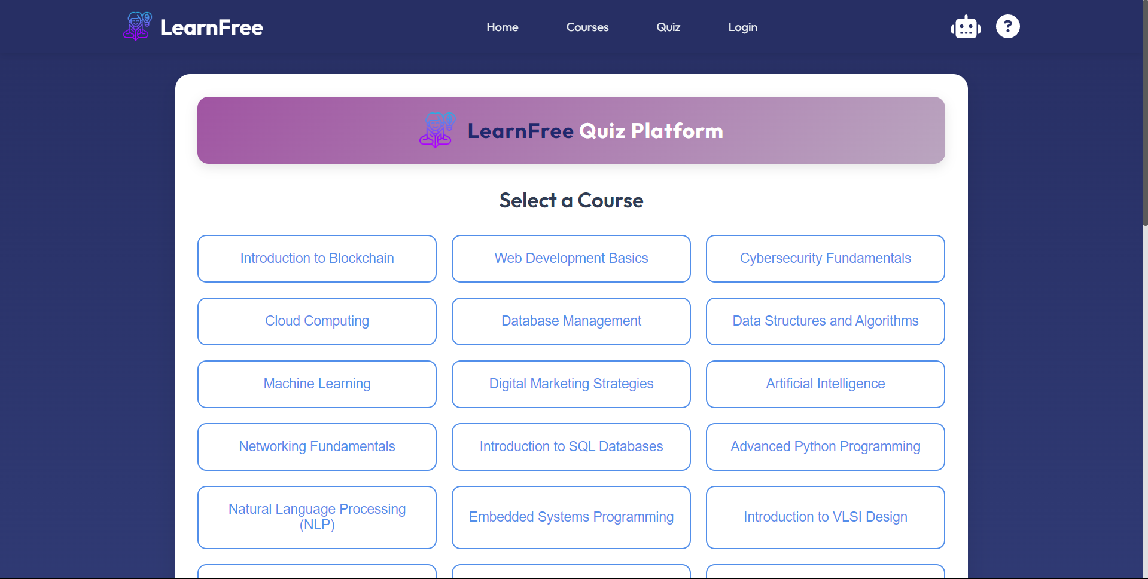Select the Web Development Basics course
This screenshot has width=1148, height=579.
click(x=571, y=259)
